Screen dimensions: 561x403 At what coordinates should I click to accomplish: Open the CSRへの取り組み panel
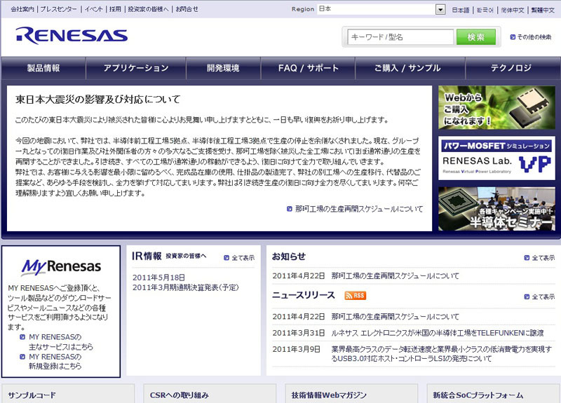210,394
